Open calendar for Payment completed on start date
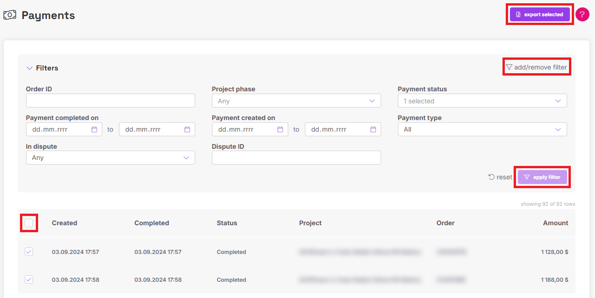Image resolution: width=595 pixels, height=298 pixels. (94, 130)
